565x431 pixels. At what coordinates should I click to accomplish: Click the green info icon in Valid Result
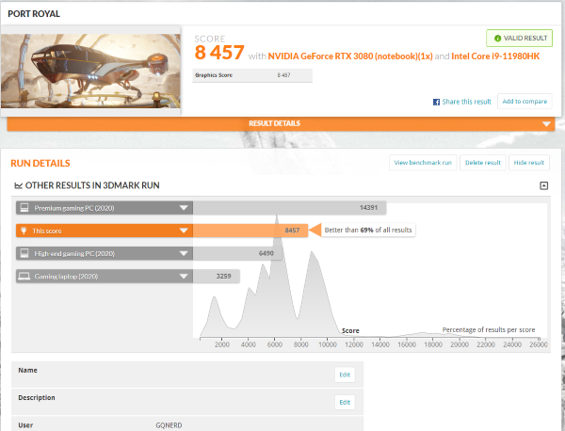click(x=497, y=39)
